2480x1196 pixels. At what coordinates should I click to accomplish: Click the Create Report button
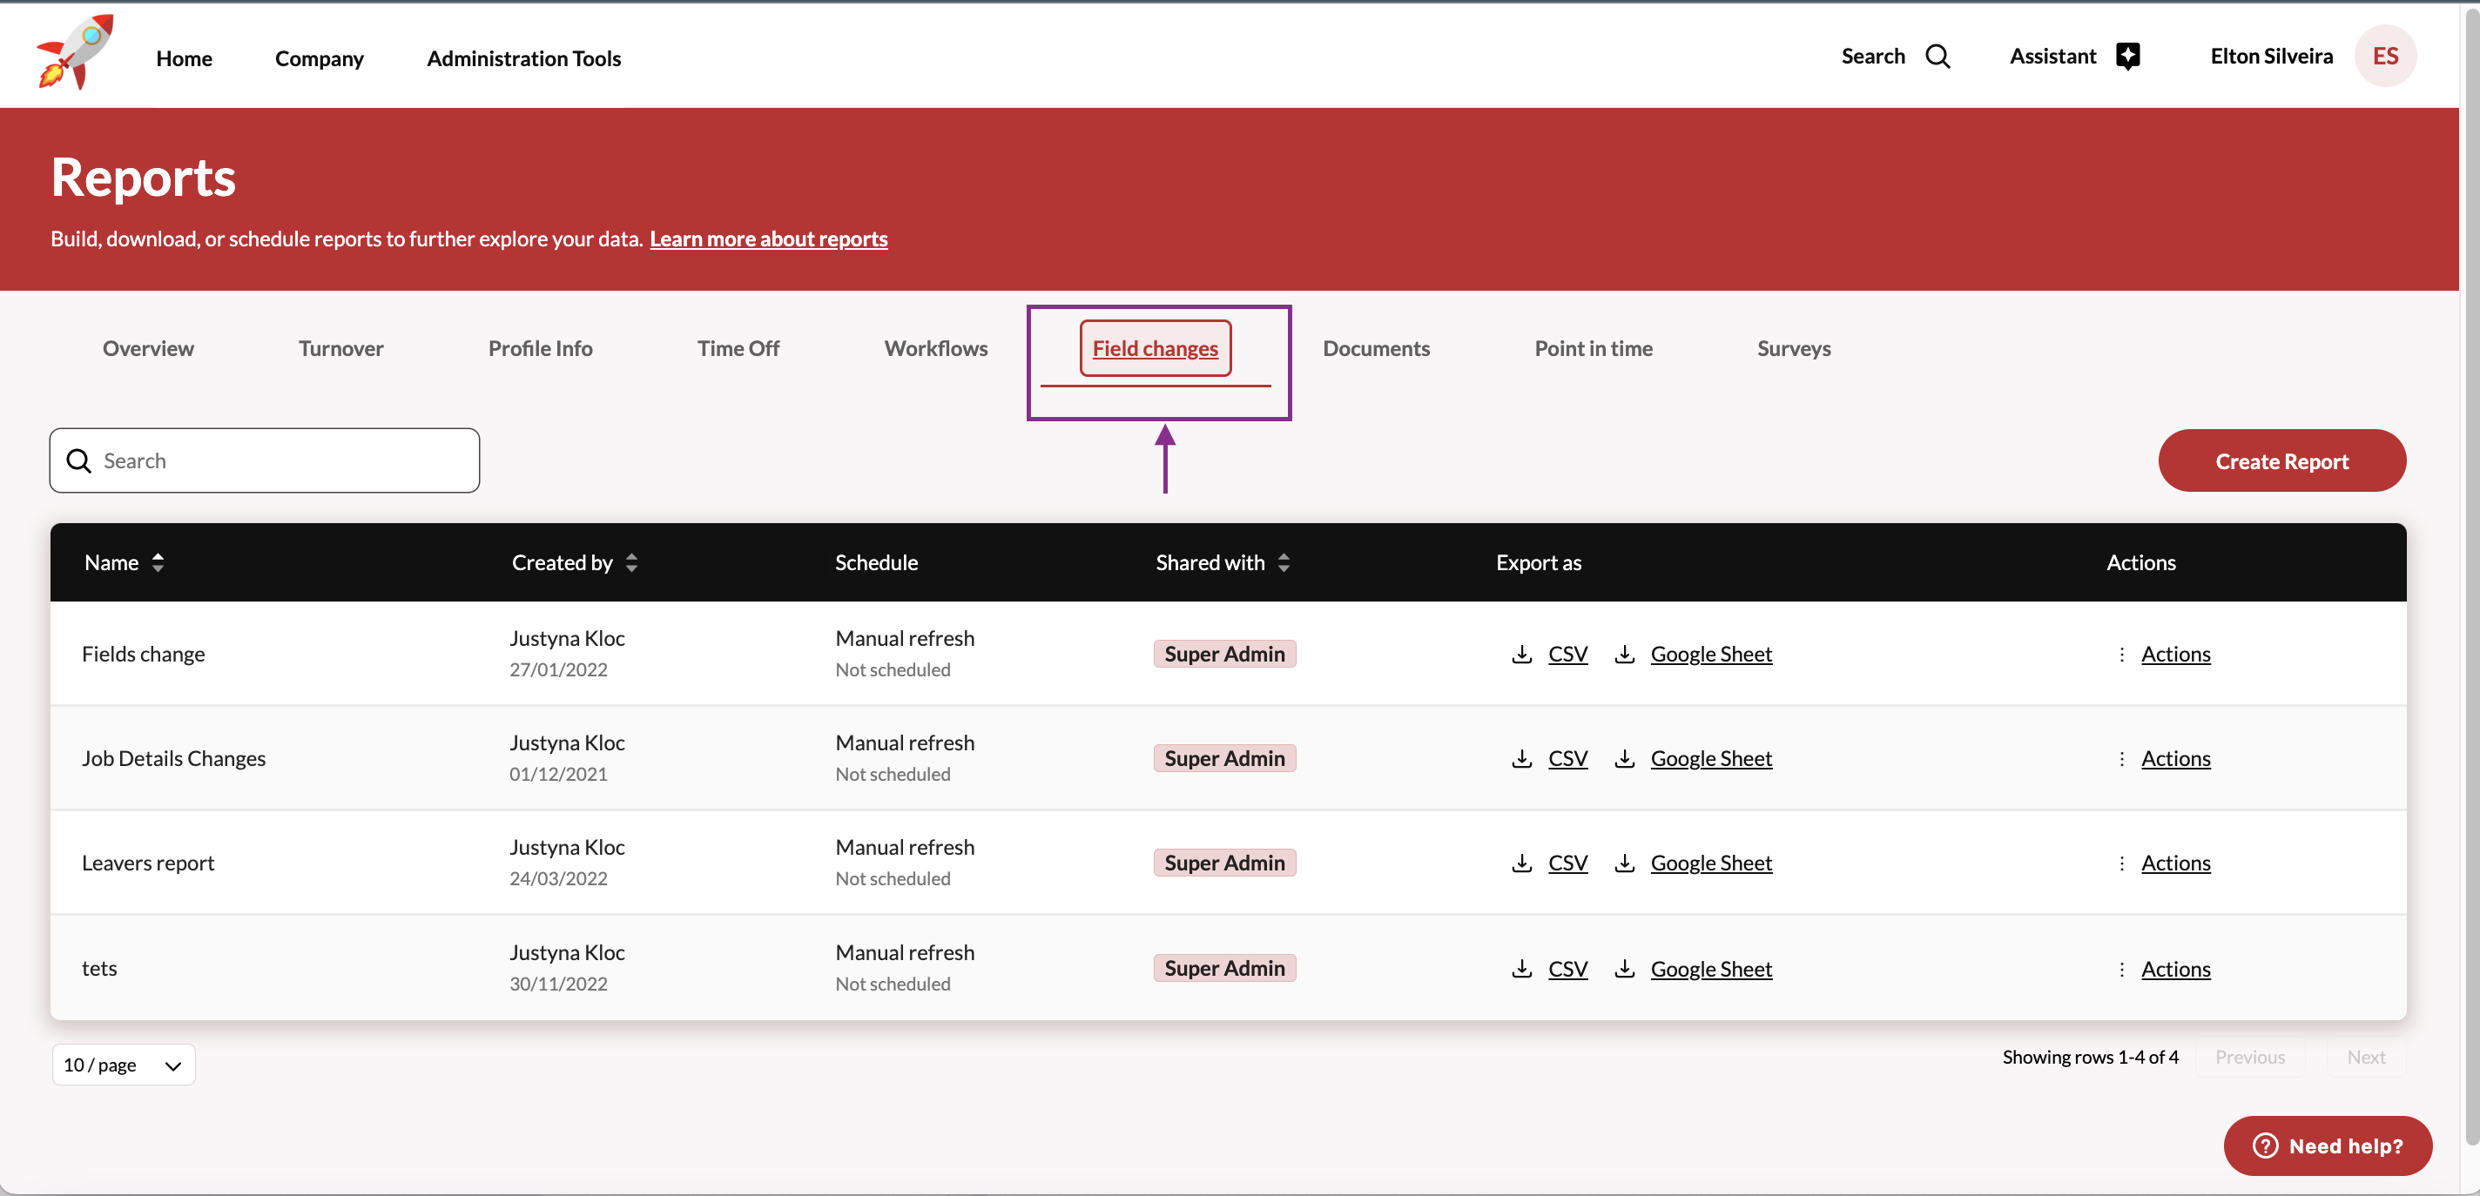2281,460
